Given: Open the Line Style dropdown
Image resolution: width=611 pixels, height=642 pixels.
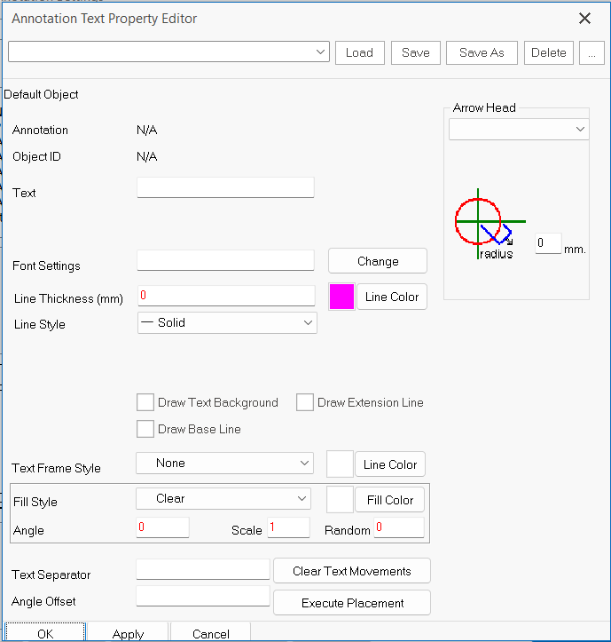Looking at the screenshot, I should tap(227, 323).
